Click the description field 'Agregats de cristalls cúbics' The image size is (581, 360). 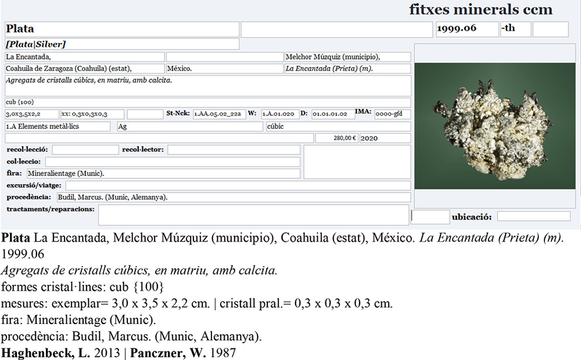click(x=208, y=85)
